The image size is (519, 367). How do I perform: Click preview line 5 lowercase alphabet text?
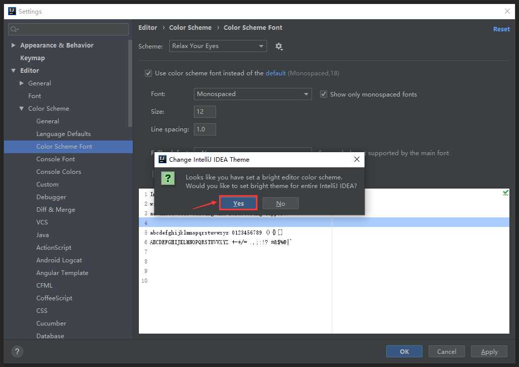189,233
